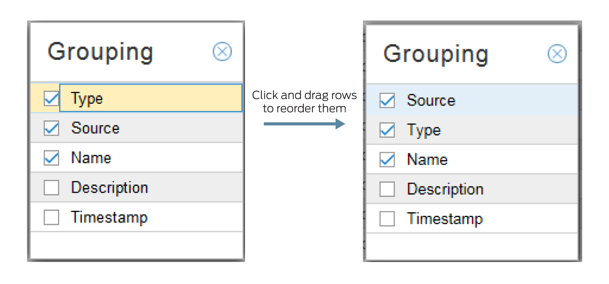Image resolution: width=609 pixels, height=284 pixels.
Task: Uncheck Name checkbox in left panel
Action: coord(51,158)
